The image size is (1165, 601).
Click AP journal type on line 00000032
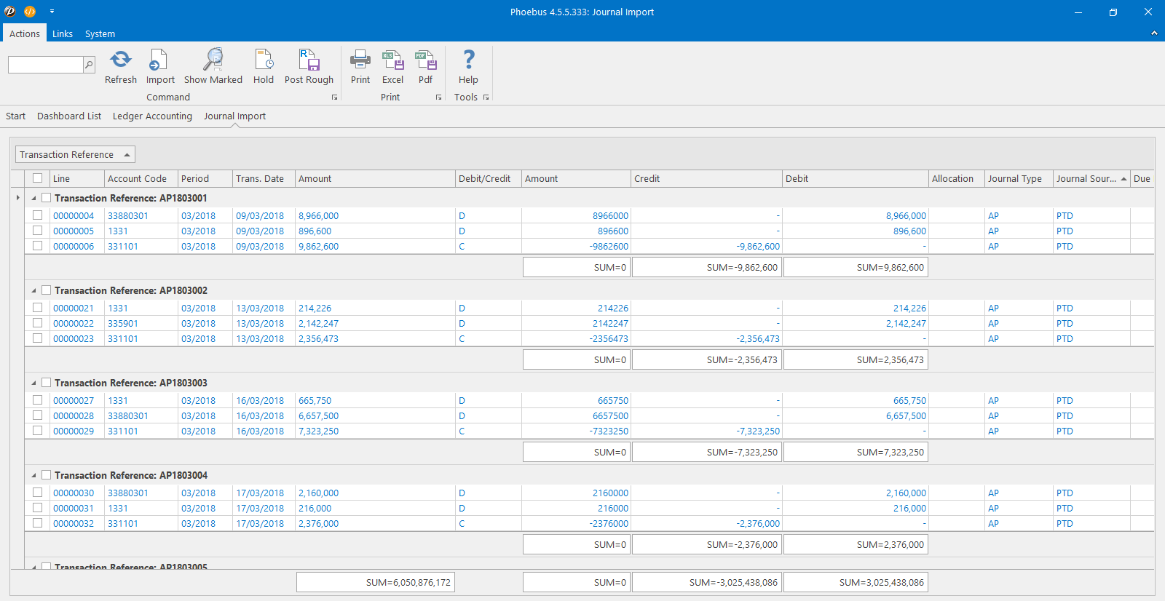pyautogui.click(x=993, y=523)
